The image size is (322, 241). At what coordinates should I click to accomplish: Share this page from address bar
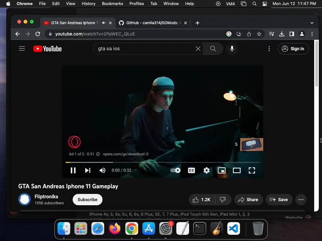point(249,34)
